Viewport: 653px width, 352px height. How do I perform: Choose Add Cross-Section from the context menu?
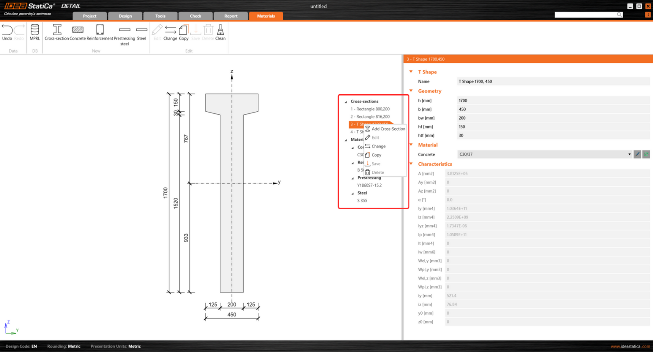388,128
